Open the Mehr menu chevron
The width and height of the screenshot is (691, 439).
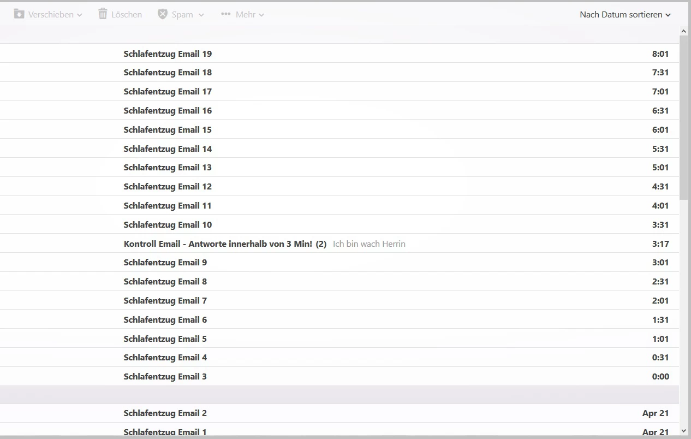click(261, 15)
